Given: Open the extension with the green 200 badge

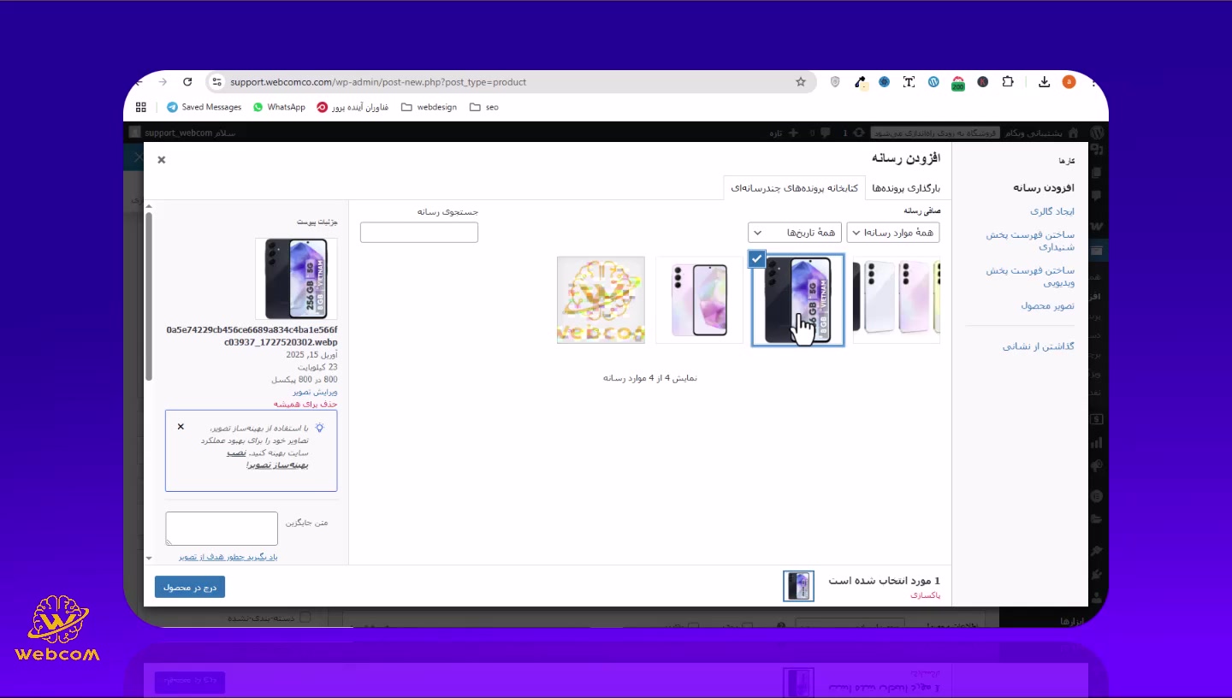Looking at the screenshot, I should tap(958, 83).
